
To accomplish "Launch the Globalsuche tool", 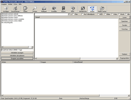I will pos(83,9).
